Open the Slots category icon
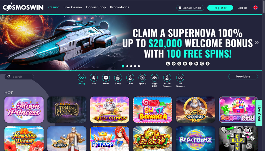Screen dimensions: 265x151 pyautogui.click(x=118, y=78)
